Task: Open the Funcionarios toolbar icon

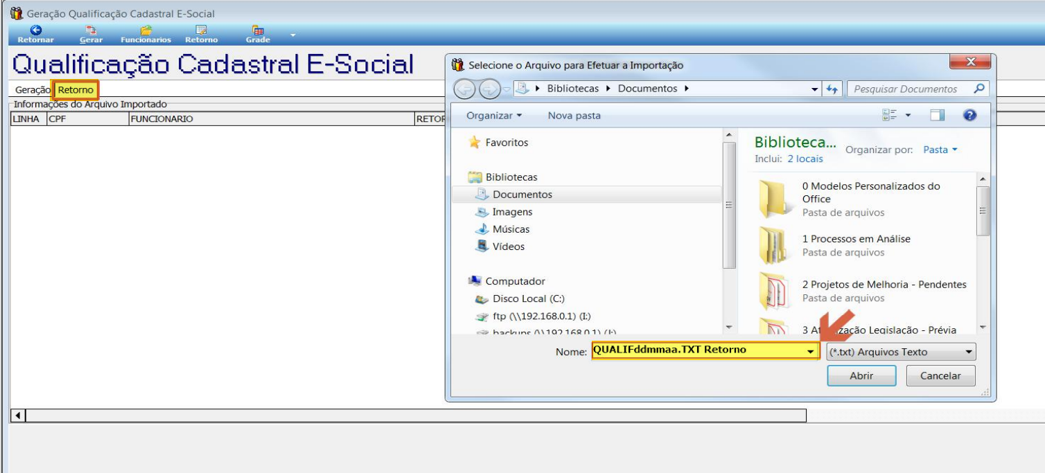Action: (146, 34)
